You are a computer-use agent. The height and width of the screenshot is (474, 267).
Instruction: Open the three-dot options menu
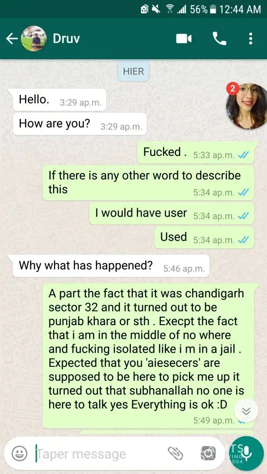[x=250, y=39]
